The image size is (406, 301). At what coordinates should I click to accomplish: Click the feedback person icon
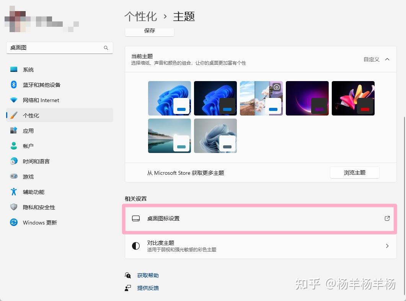click(x=128, y=288)
